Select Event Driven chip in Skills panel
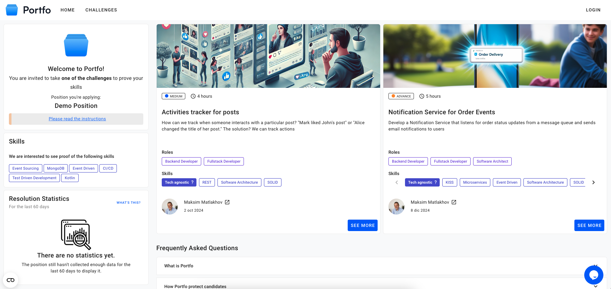The image size is (611, 289). coord(84,168)
